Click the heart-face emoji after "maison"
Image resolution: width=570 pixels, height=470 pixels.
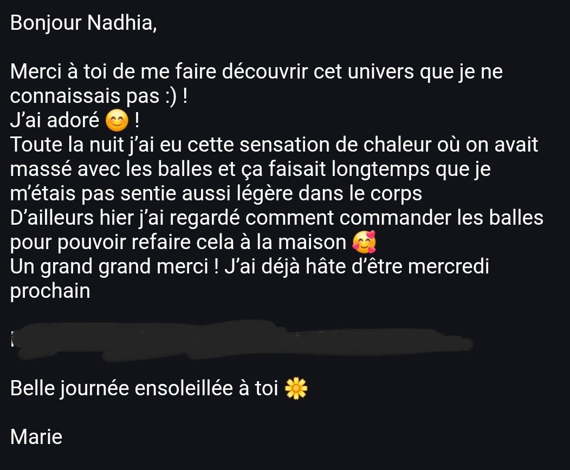364,242
